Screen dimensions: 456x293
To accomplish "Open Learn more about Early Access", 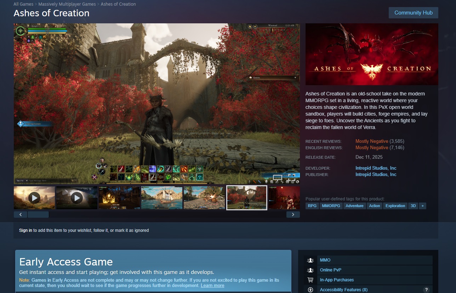I will 212,286.
